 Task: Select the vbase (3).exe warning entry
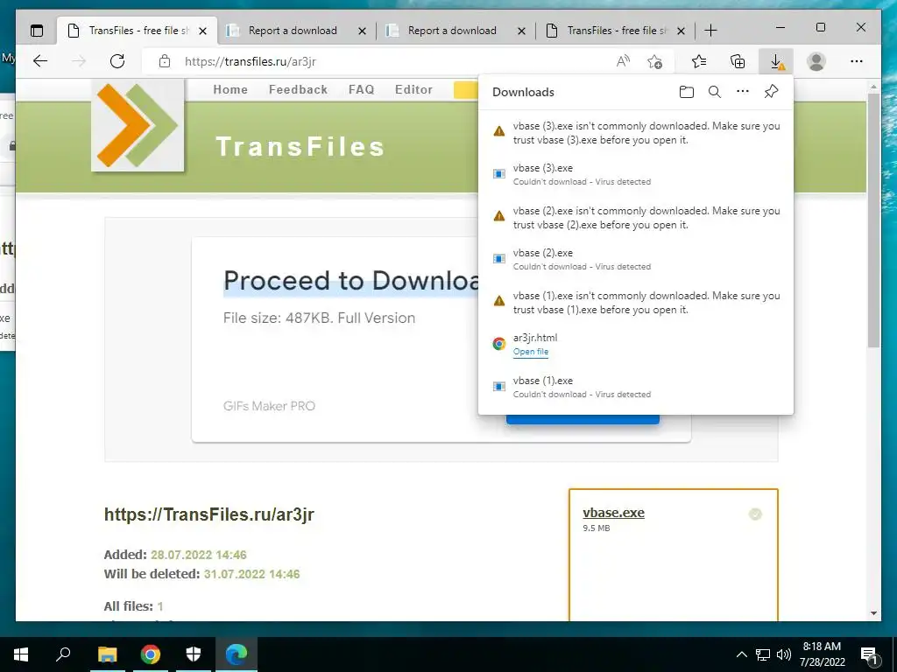point(636,133)
